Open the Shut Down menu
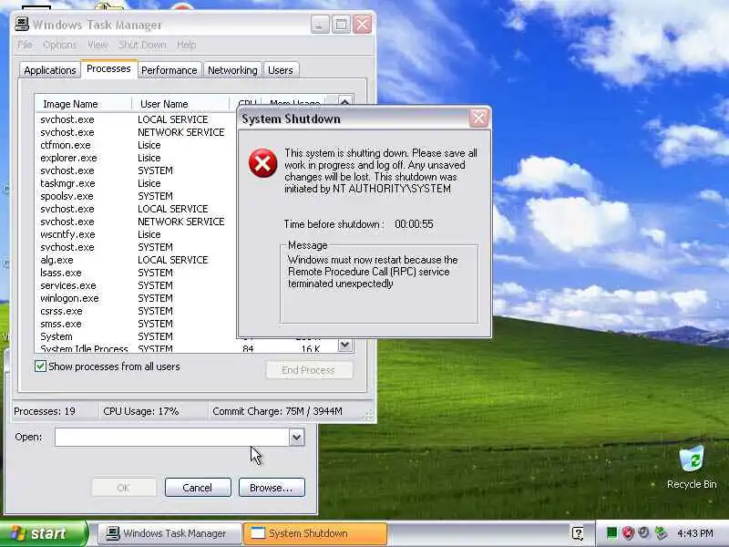 (x=142, y=45)
